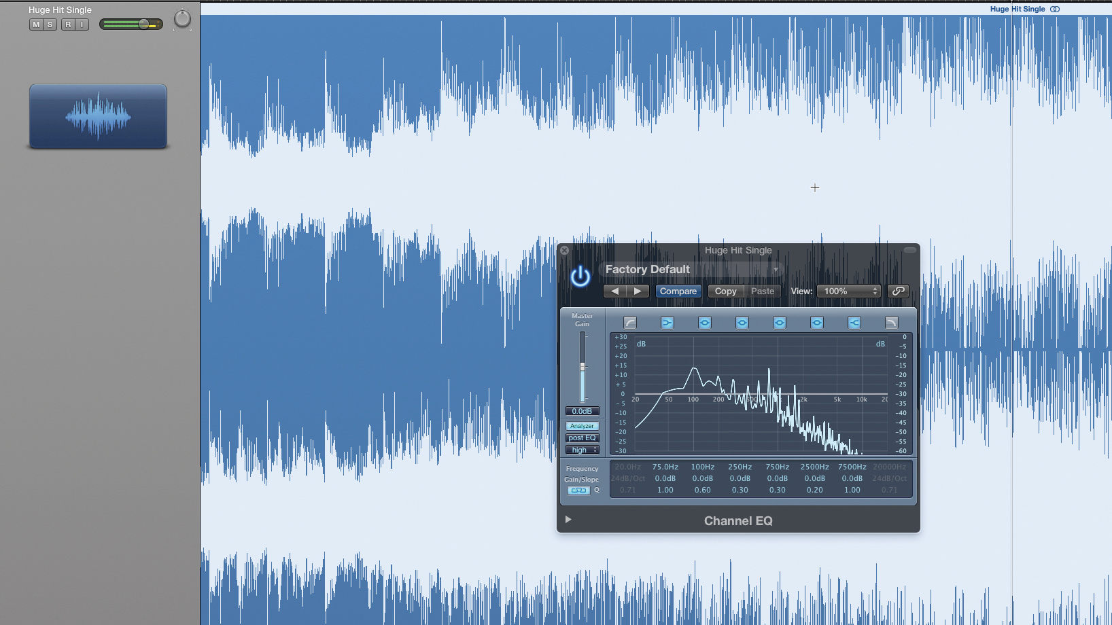Enable the low-pass filter band

[x=892, y=323]
